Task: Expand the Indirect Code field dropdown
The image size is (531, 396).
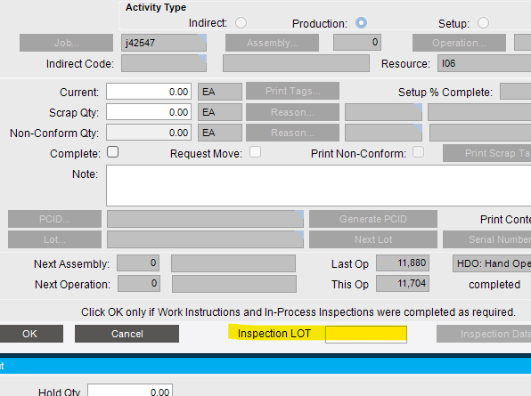Action: (x=202, y=58)
